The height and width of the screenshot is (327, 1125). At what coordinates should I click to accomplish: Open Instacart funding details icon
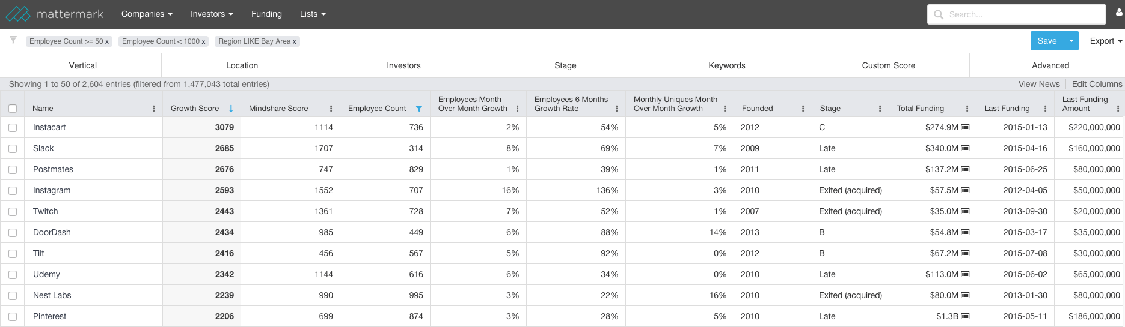pos(965,127)
